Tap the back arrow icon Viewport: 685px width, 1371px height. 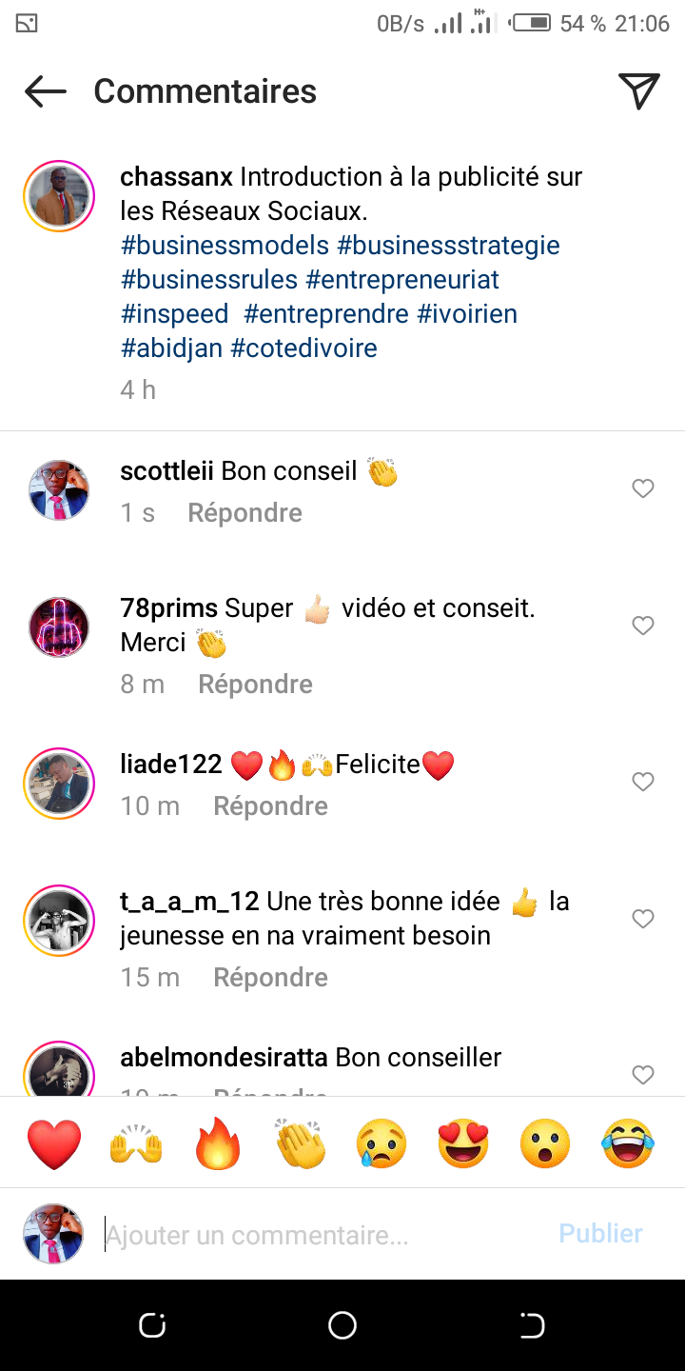tap(46, 91)
